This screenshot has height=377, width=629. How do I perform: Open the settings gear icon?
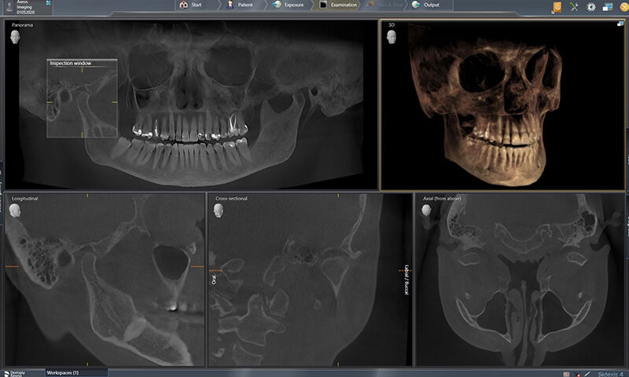coord(591,7)
